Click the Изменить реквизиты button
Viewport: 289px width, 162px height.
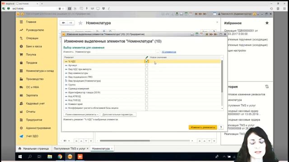(x=203, y=127)
